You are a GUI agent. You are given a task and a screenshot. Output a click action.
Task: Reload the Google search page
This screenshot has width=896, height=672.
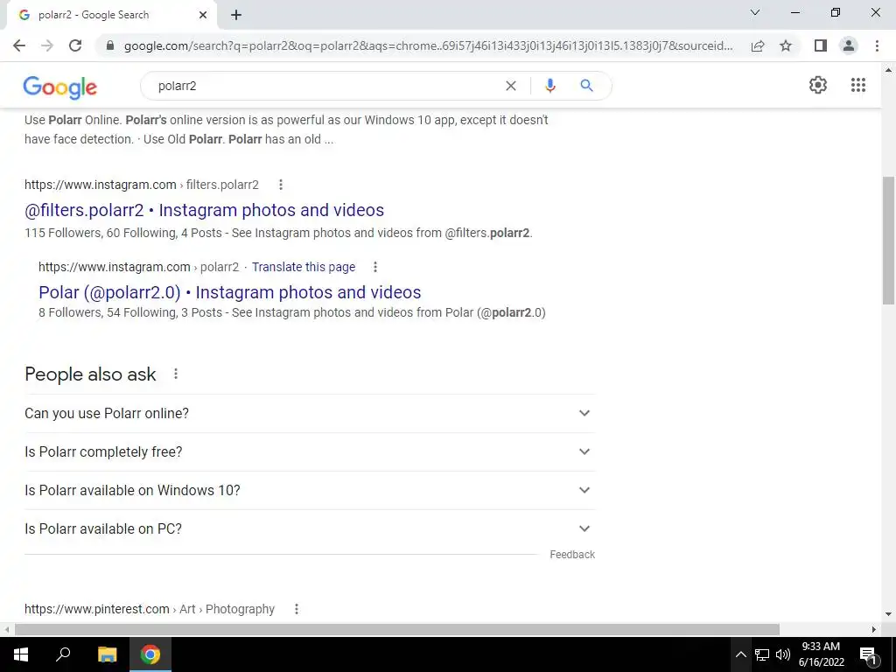tap(75, 45)
